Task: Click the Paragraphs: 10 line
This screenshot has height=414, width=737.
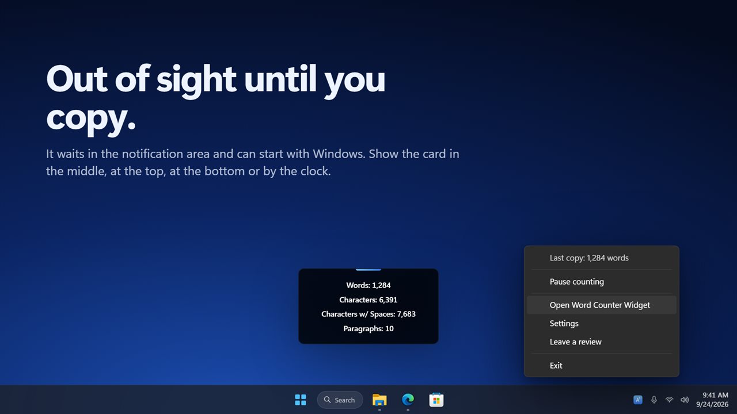Action: coord(368,328)
